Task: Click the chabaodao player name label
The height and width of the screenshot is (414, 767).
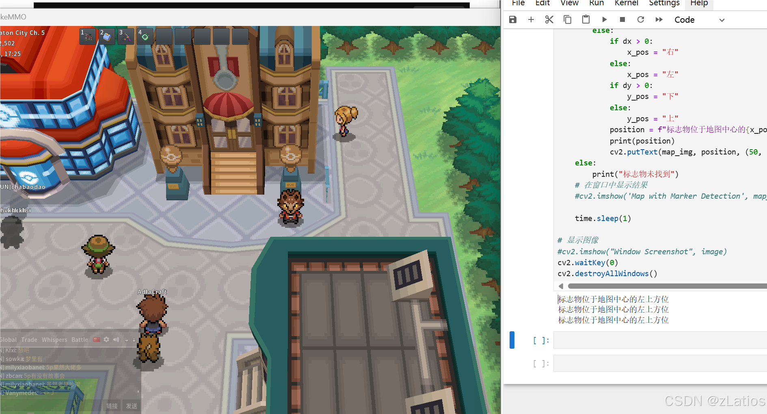Action: (x=23, y=187)
